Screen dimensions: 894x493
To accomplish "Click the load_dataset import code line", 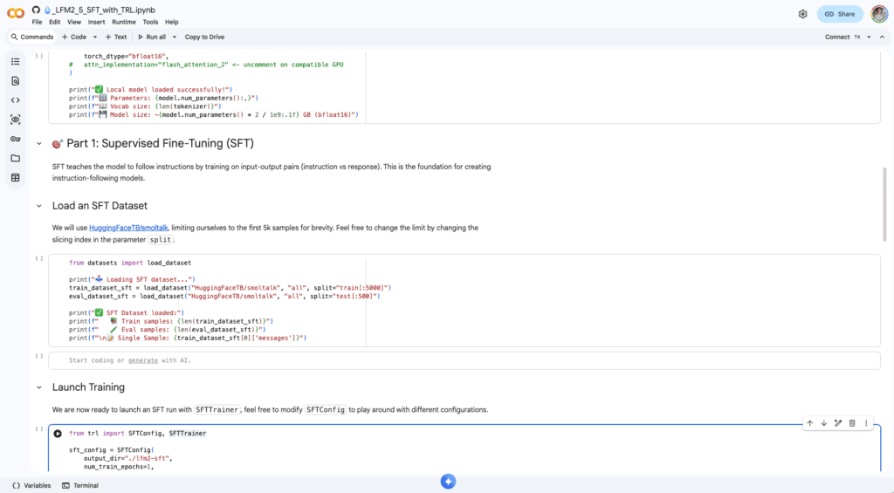I will pyautogui.click(x=130, y=263).
